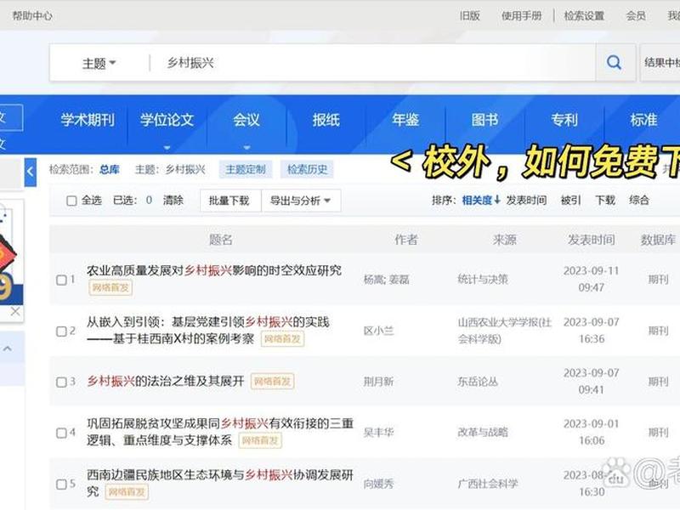The width and height of the screenshot is (680, 510).
Task: Click author 吴丰华
Action: [x=378, y=433]
